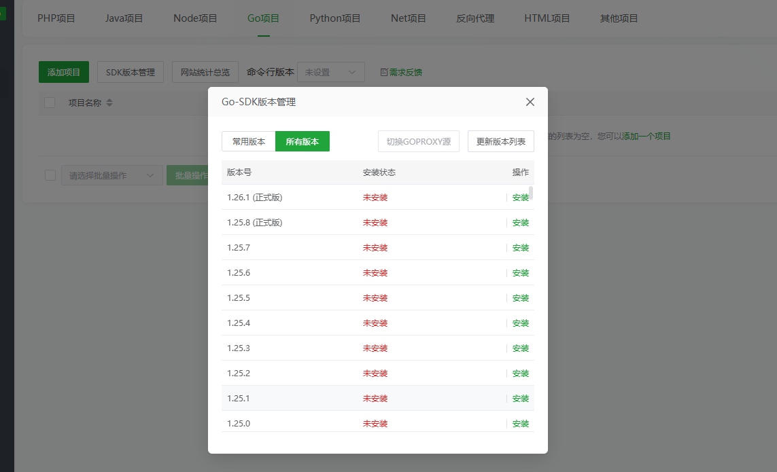Viewport: 777px width, 472px height.
Task: Tick the checkbox beside the batch operation dropdown
Action: point(50,175)
